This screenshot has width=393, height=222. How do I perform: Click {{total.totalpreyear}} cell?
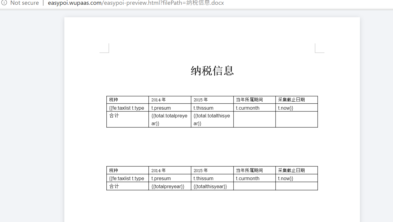point(170,119)
